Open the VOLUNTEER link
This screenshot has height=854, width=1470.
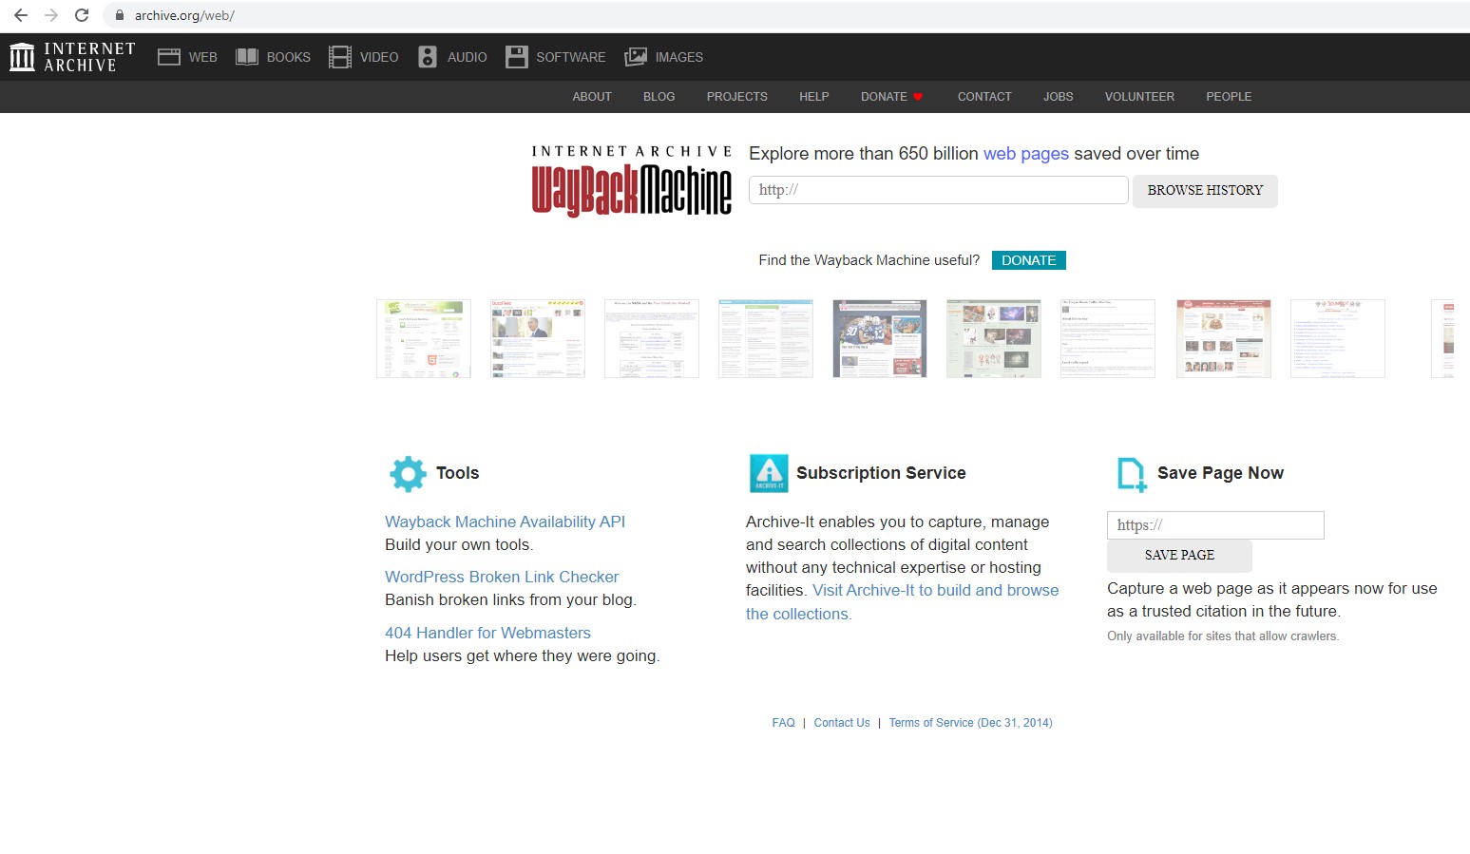click(x=1139, y=97)
